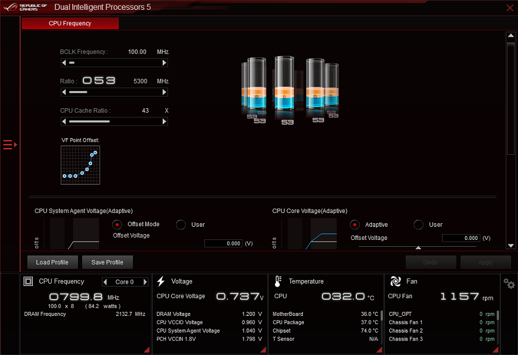Click the 0799.8 MHz CPU frequency readout
This screenshot has width=518, height=355.
click(x=84, y=297)
